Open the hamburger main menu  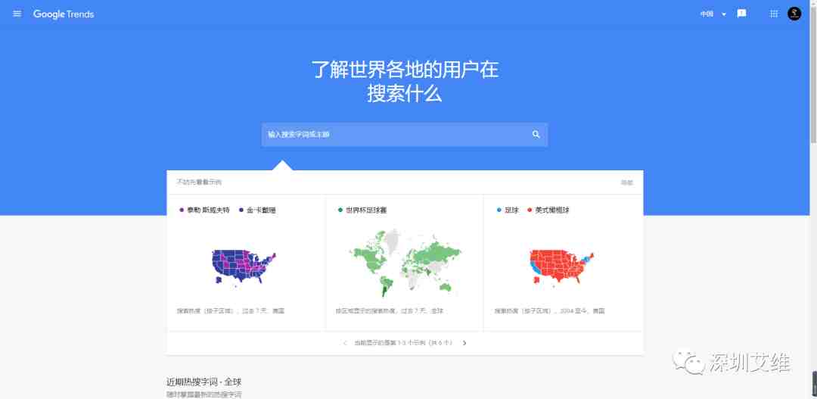17,14
